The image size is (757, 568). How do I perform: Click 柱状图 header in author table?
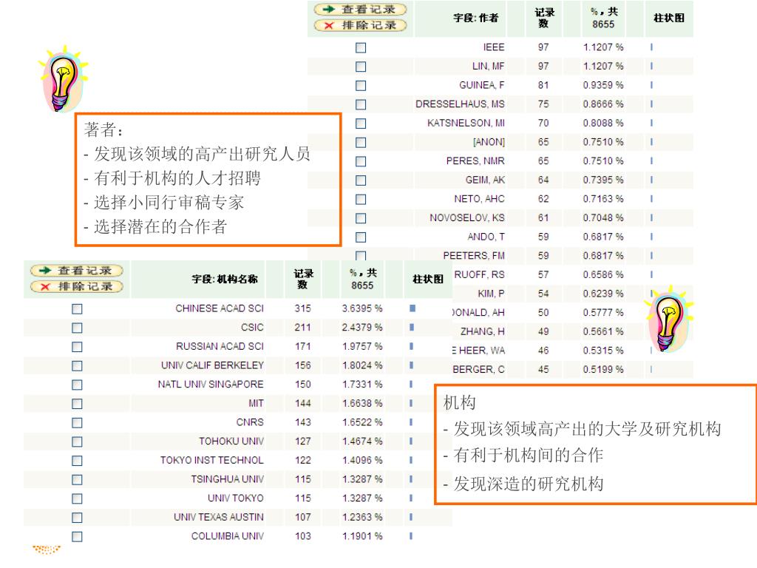(668, 18)
